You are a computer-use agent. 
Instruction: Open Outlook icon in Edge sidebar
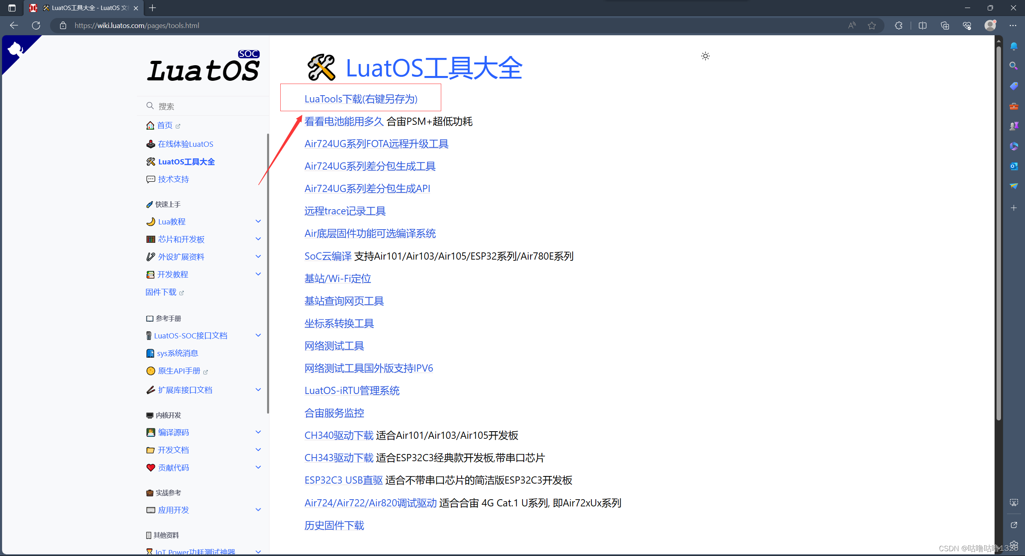1013,166
